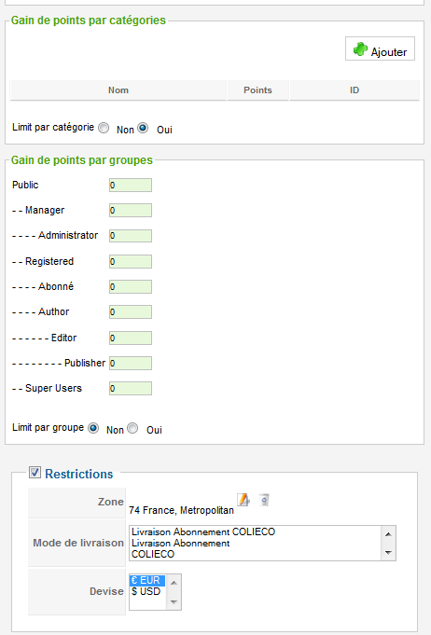Toggle the Restrictions checkbox
This screenshot has width=431, height=635.
35,472
